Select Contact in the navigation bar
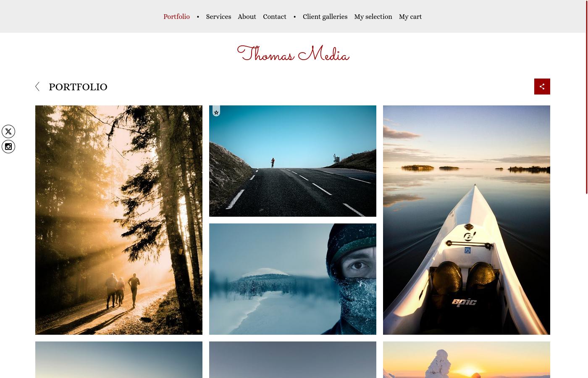This screenshot has height=378, width=588. [x=275, y=17]
